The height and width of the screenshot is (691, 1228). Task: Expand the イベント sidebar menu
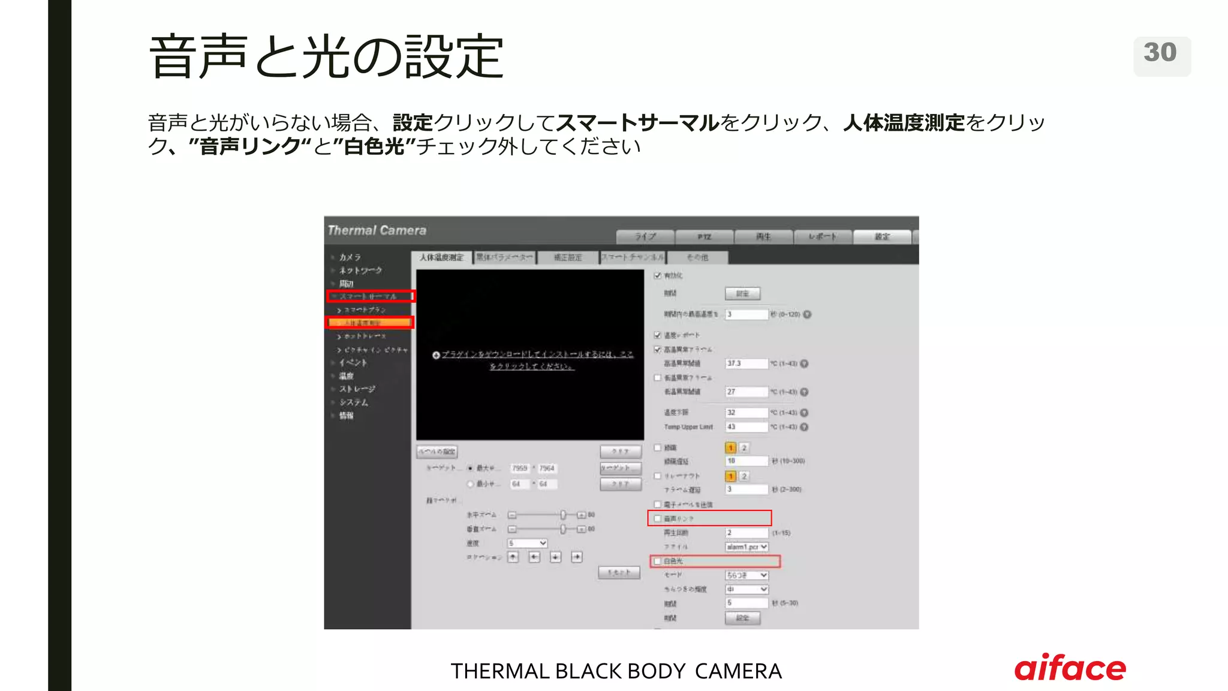[353, 362]
